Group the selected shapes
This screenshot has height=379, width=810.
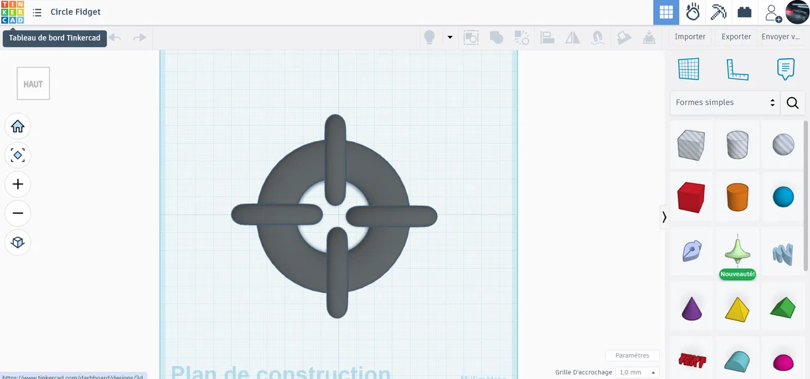point(471,38)
